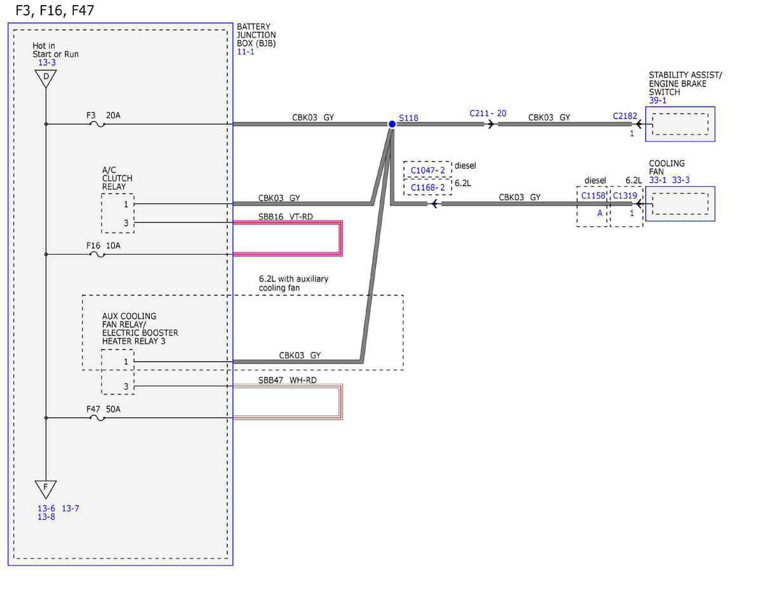Image resolution: width=762 pixels, height=589 pixels.
Task: Click the S118 splice label
Action: [410, 118]
